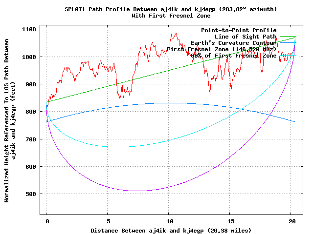Click the x-axis tick label 0
313x234 pixels.
click(x=47, y=221)
